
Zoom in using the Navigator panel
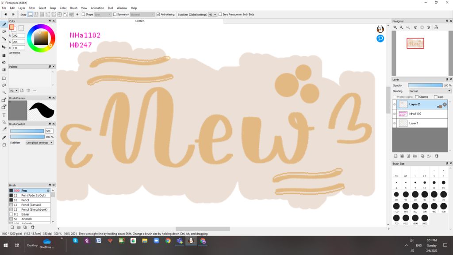click(x=395, y=27)
